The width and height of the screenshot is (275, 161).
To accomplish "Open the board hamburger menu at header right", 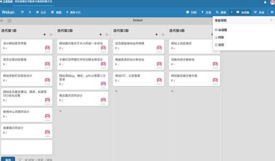I will 272,12.
